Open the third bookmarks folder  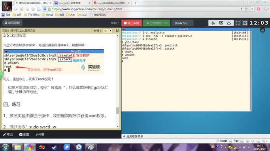pyautogui.click(x=47, y=15)
